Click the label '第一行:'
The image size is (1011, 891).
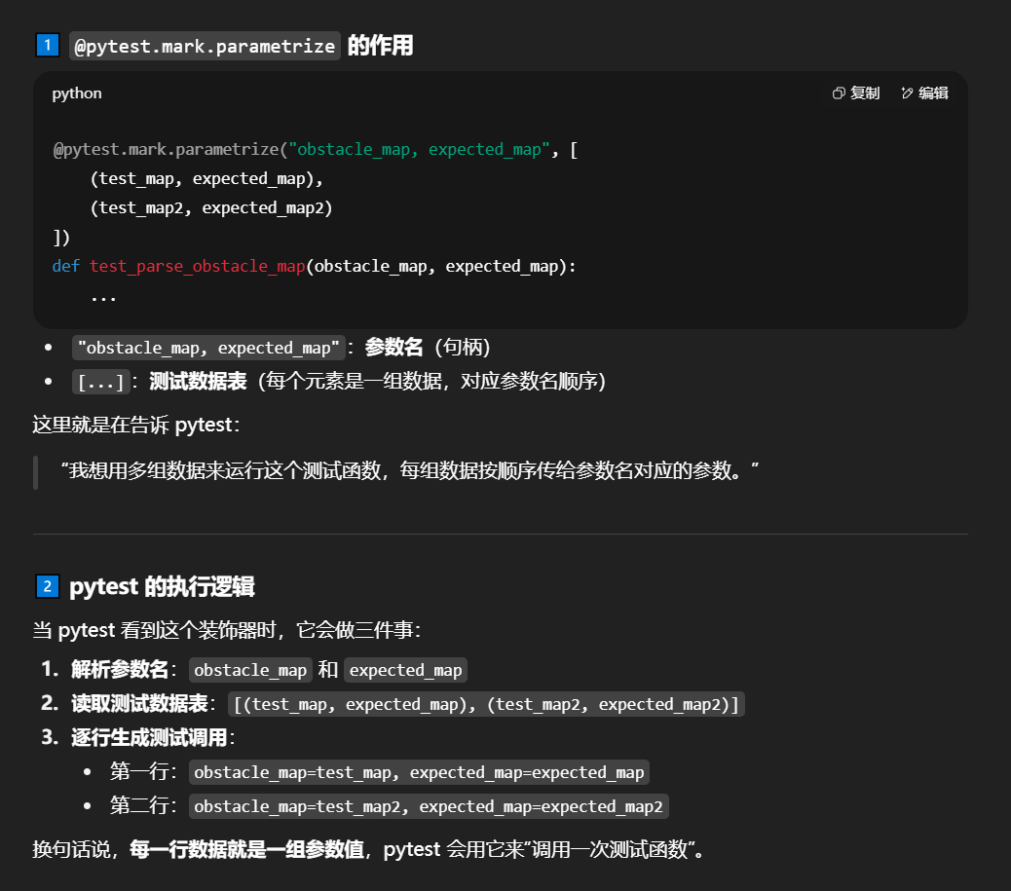coord(143,772)
